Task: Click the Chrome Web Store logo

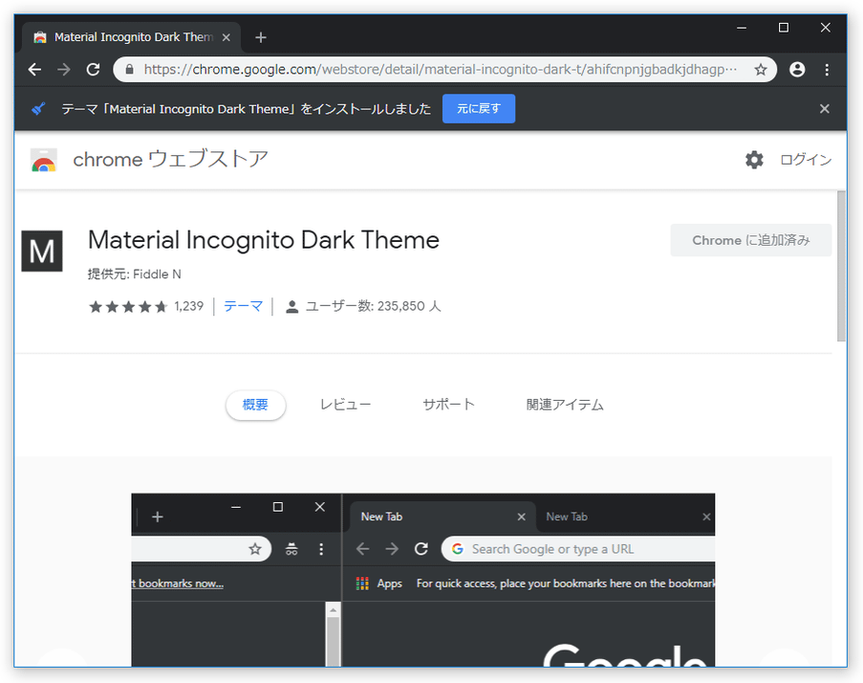Action: pos(44,160)
